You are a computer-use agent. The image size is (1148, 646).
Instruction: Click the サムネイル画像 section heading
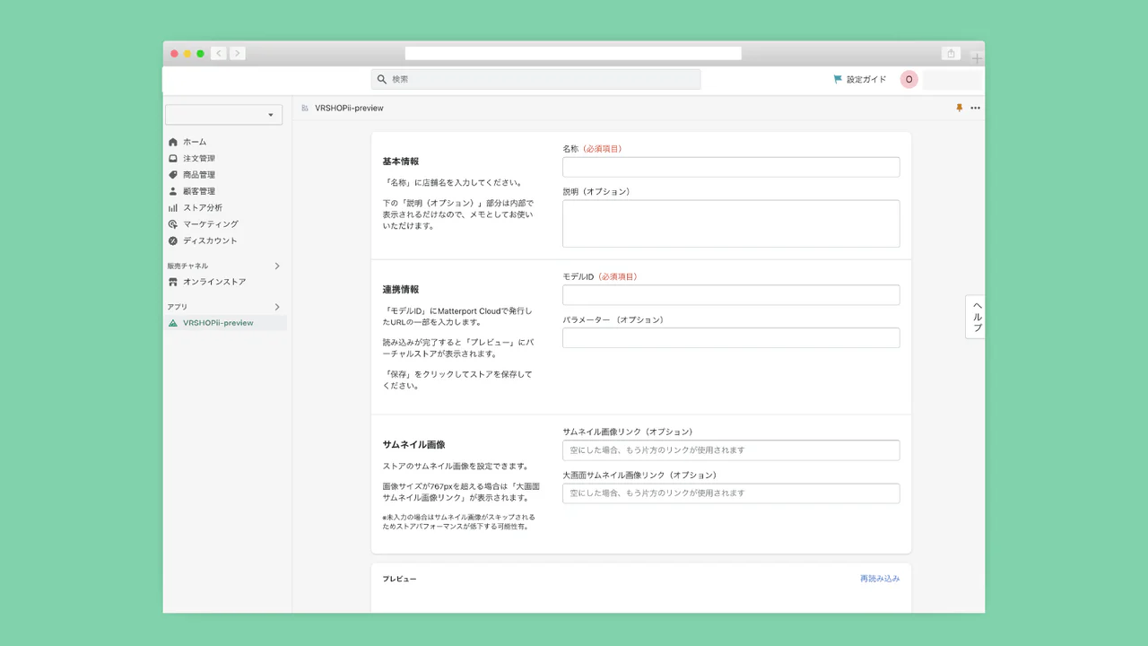coord(414,444)
